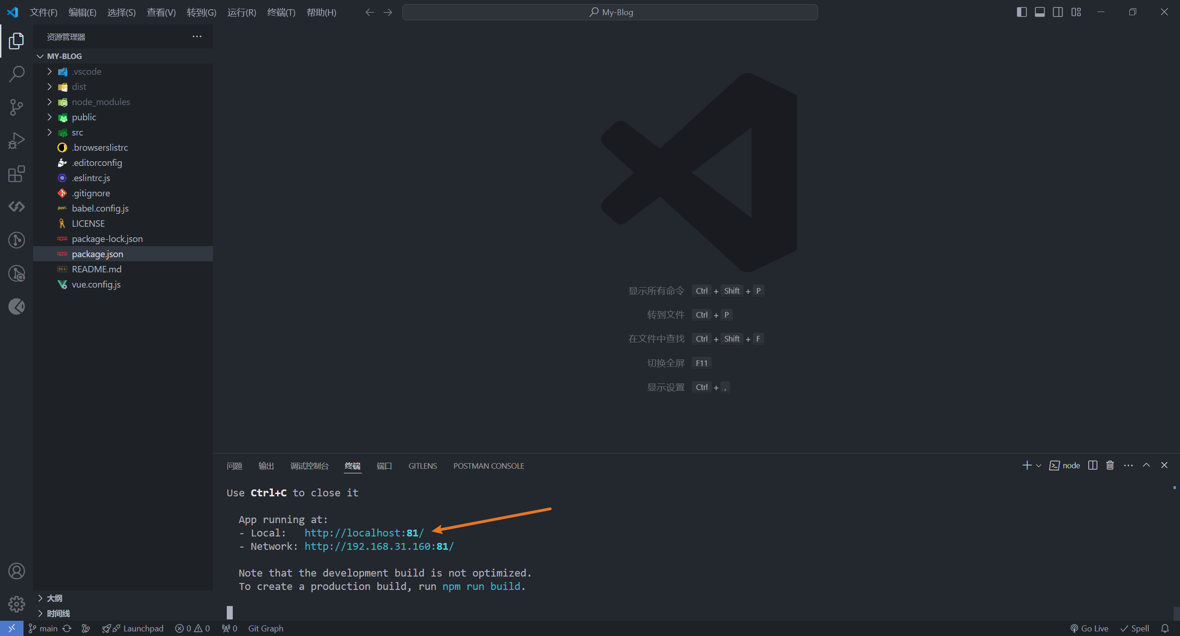Open the Extensions view

[x=17, y=174]
